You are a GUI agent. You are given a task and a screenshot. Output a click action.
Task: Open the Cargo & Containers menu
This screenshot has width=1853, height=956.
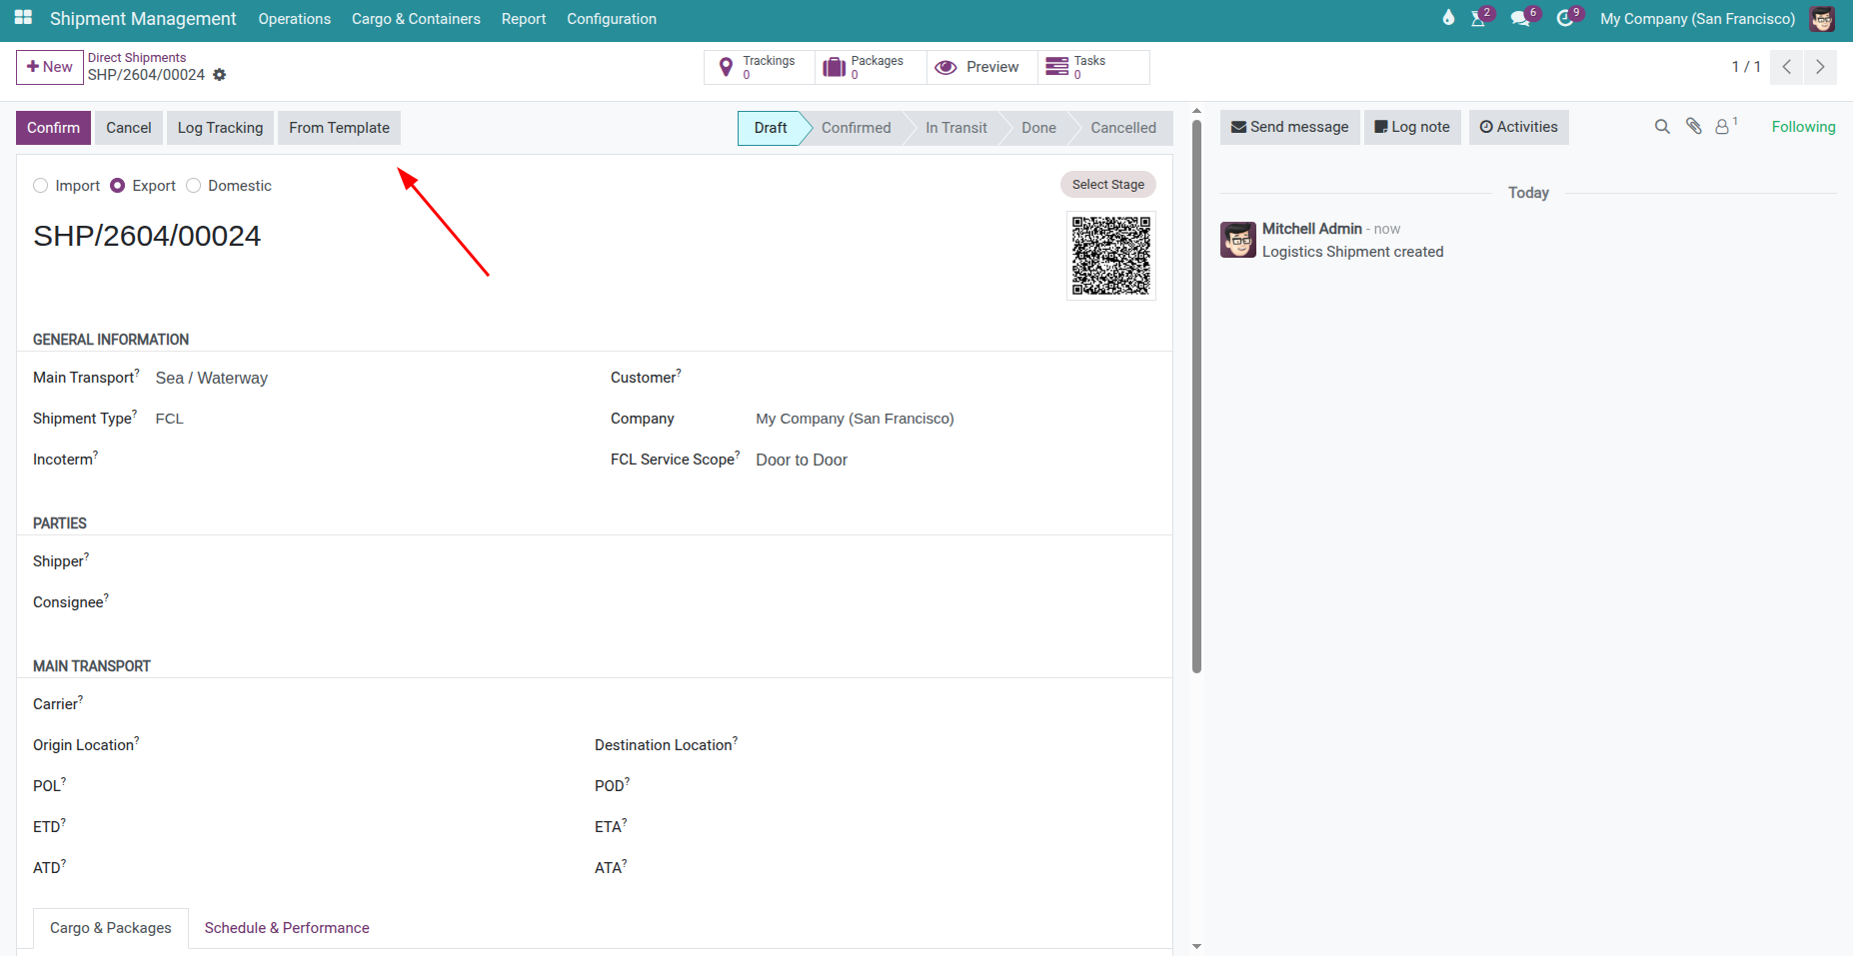(x=416, y=19)
